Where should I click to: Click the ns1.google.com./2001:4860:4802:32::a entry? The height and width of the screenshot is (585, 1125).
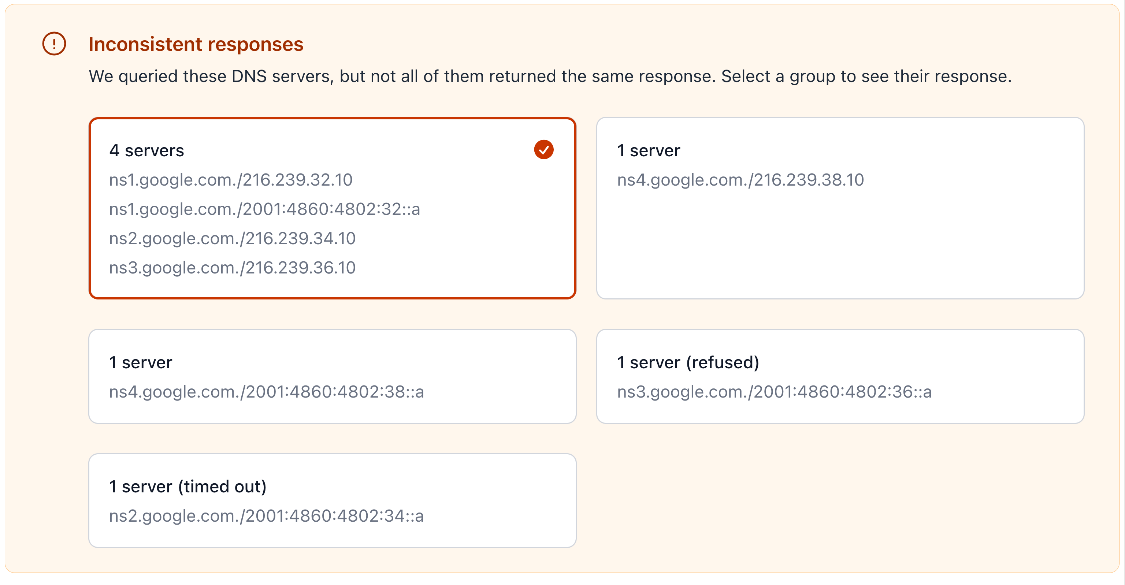click(x=264, y=209)
